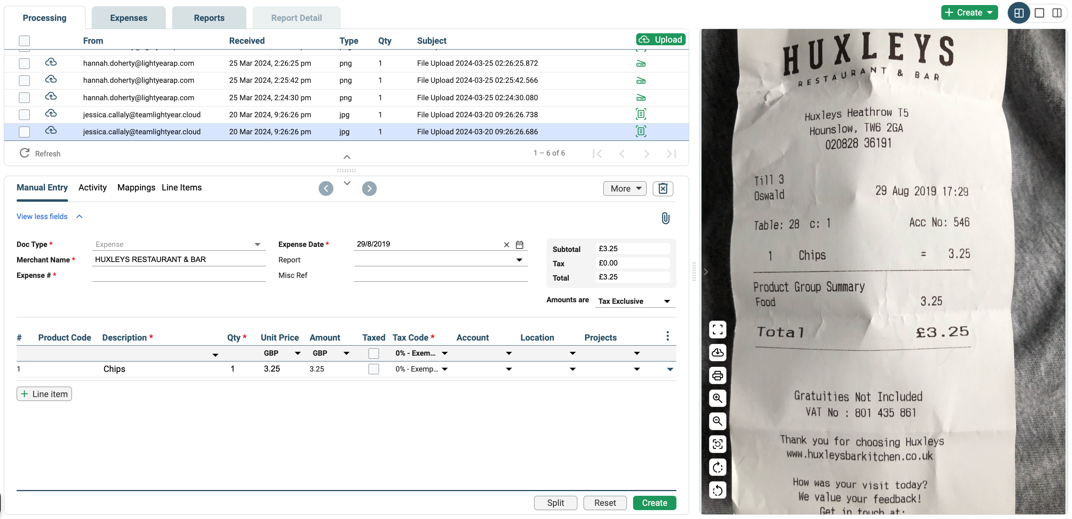Screen dimensions: 1072x519
Task: Open the Create dropdown at top right
Action: coord(969,12)
